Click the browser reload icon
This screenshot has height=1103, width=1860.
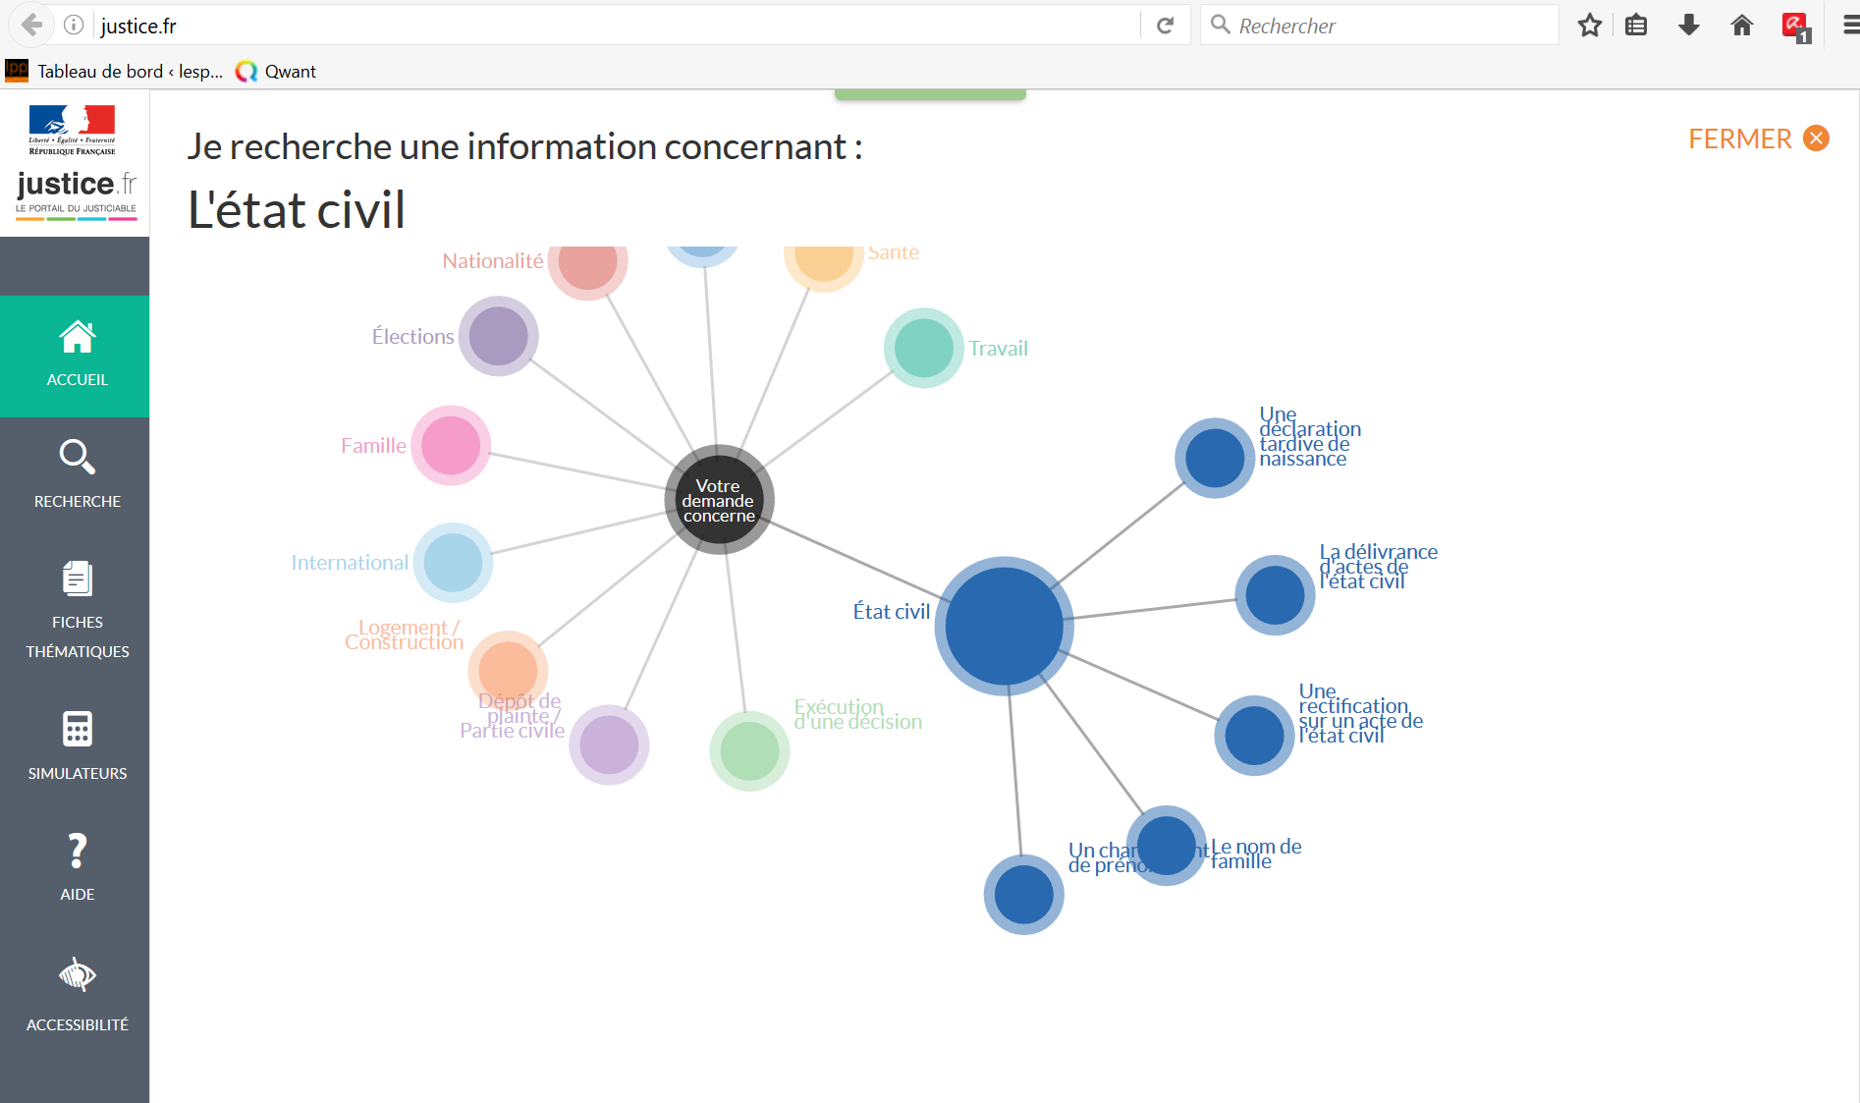pyautogui.click(x=1165, y=26)
